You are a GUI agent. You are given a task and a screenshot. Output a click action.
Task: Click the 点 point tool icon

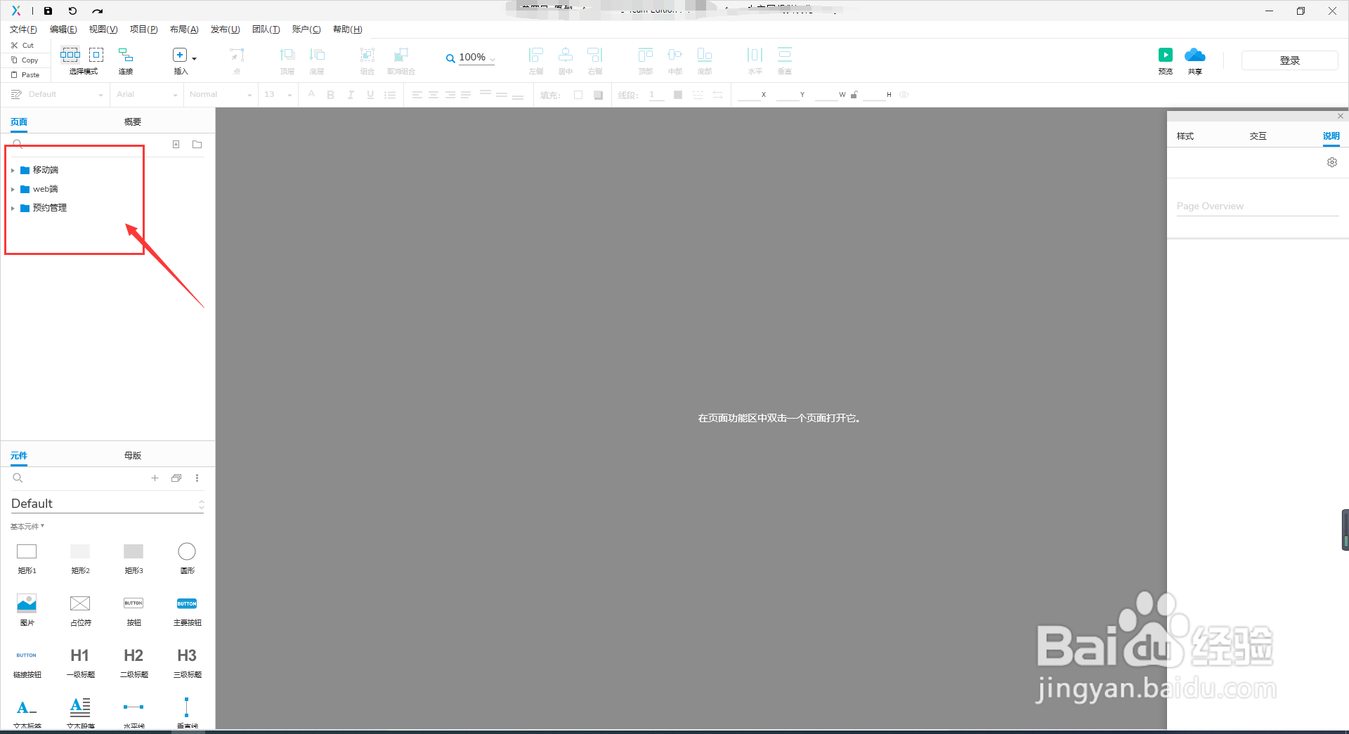pos(237,55)
